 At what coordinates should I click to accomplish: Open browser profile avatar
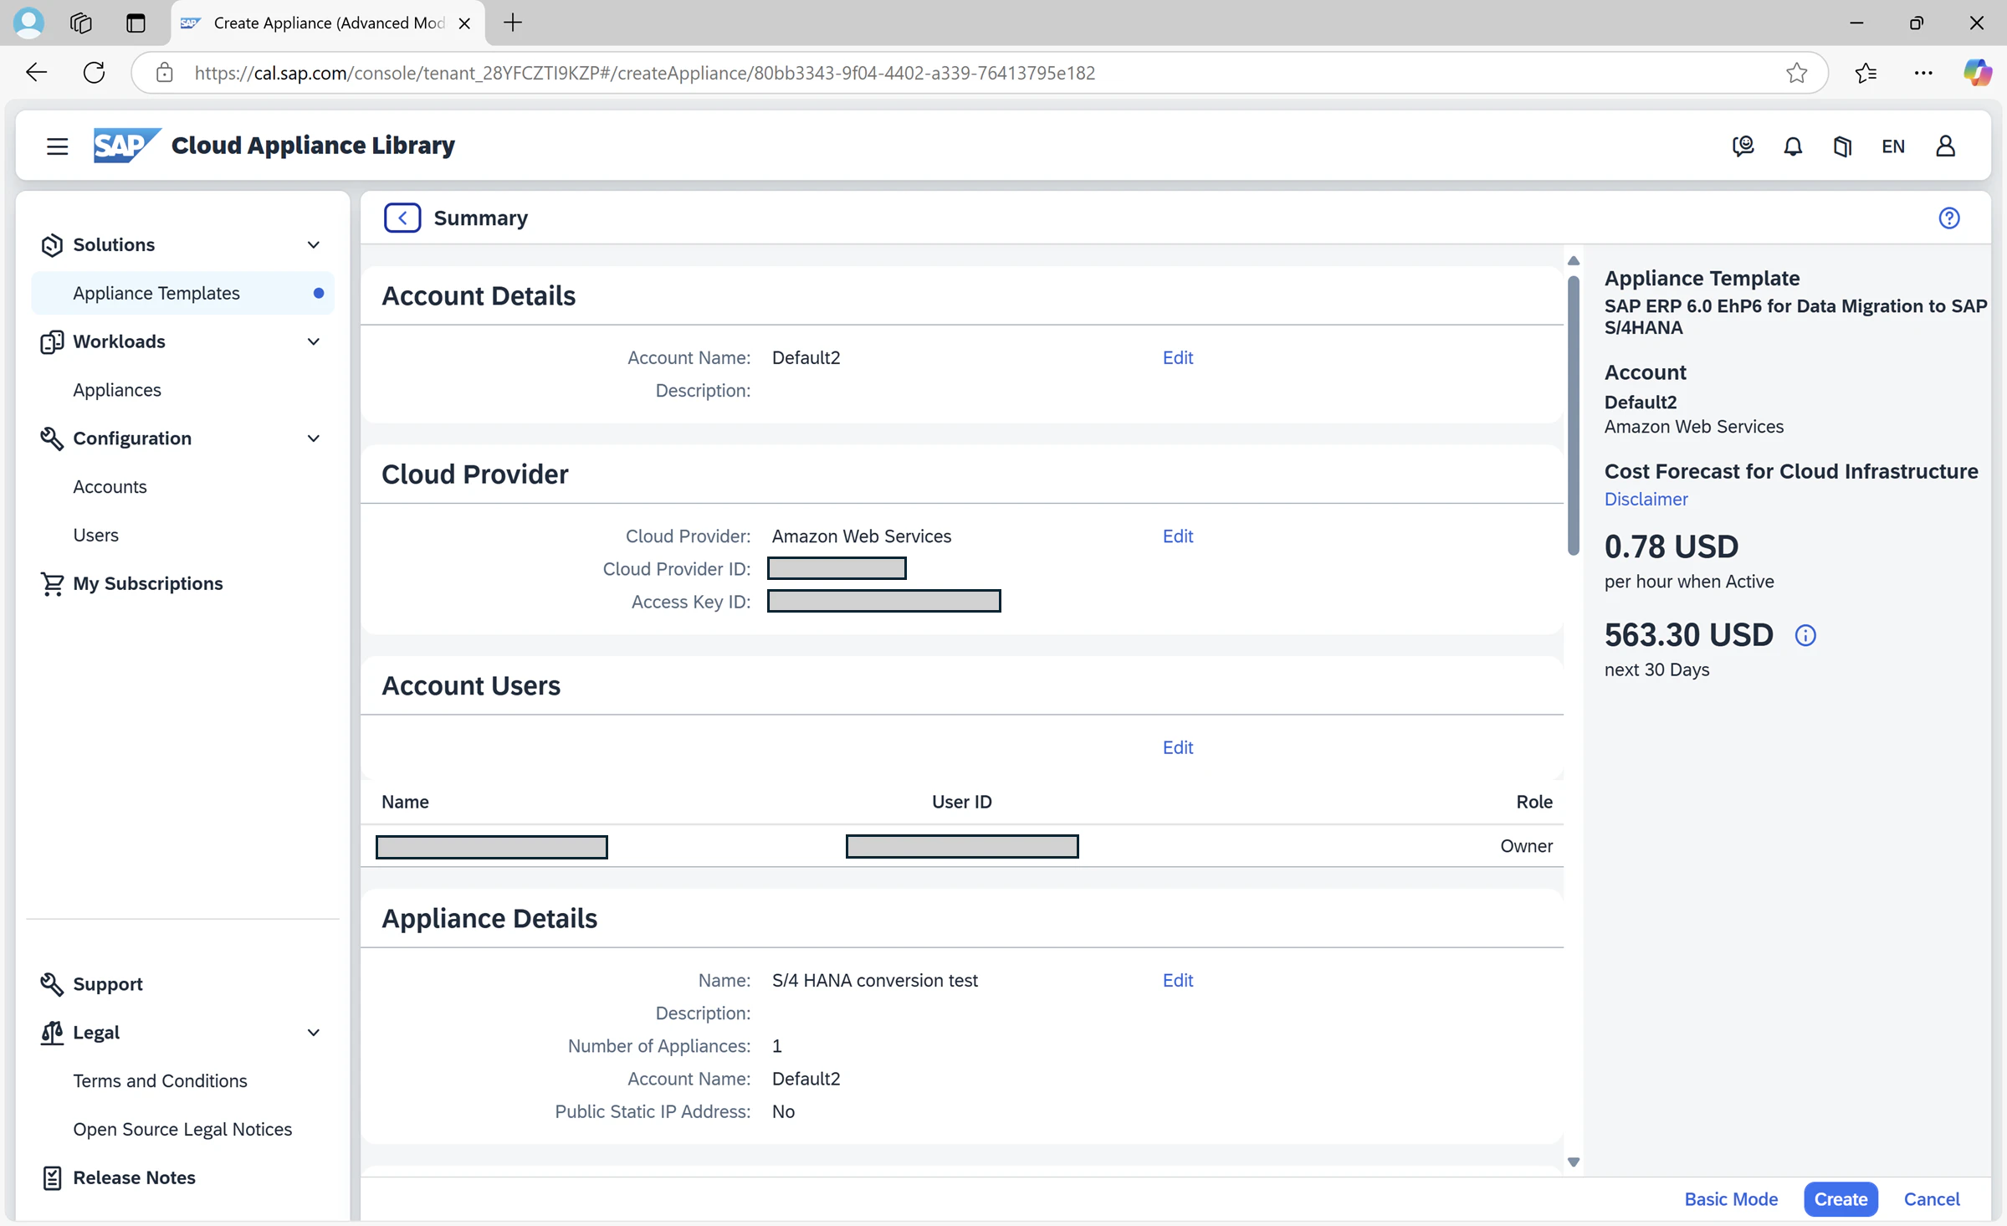tap(28, 23)
